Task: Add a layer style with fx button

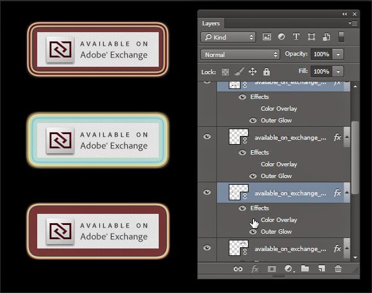Action: click(255, 269)
